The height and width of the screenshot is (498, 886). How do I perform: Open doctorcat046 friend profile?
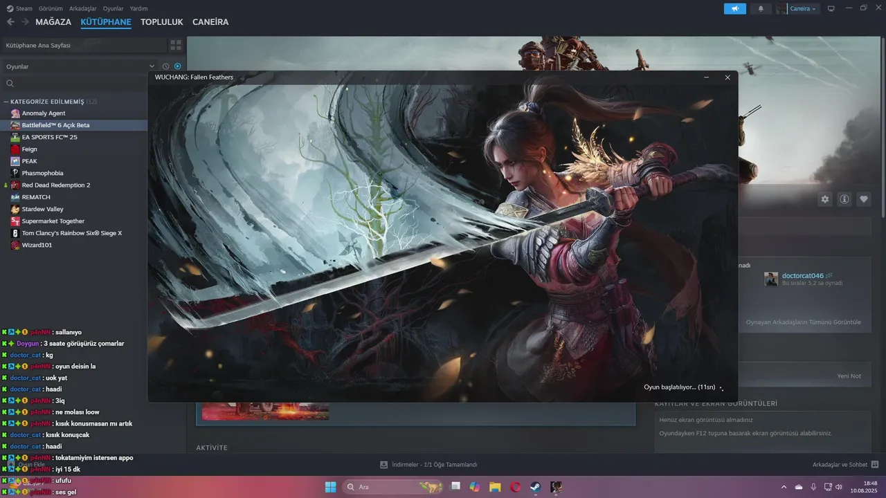click(802, 276)
